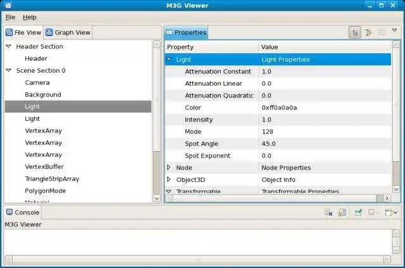Select the Background tree item
Screen dimensions: 405x268
coord(43,95)
